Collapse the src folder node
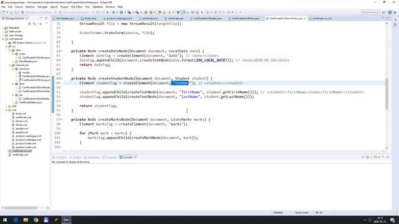 6,47
